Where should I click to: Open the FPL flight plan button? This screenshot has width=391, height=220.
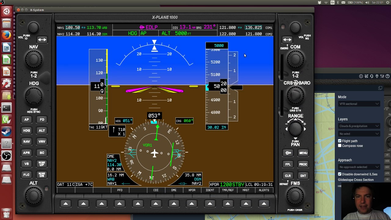288,164
